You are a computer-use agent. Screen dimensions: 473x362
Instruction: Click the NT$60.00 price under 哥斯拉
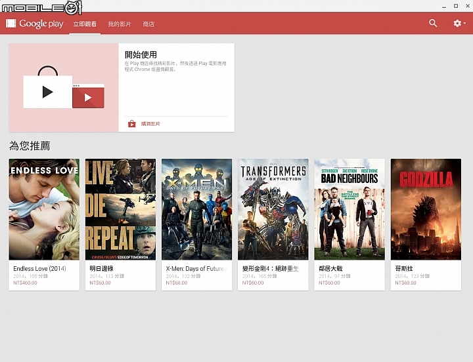pos(406,283)
